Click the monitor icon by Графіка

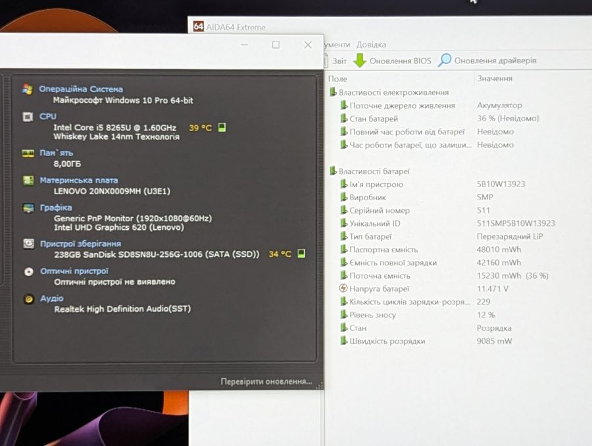coord(28,208)
